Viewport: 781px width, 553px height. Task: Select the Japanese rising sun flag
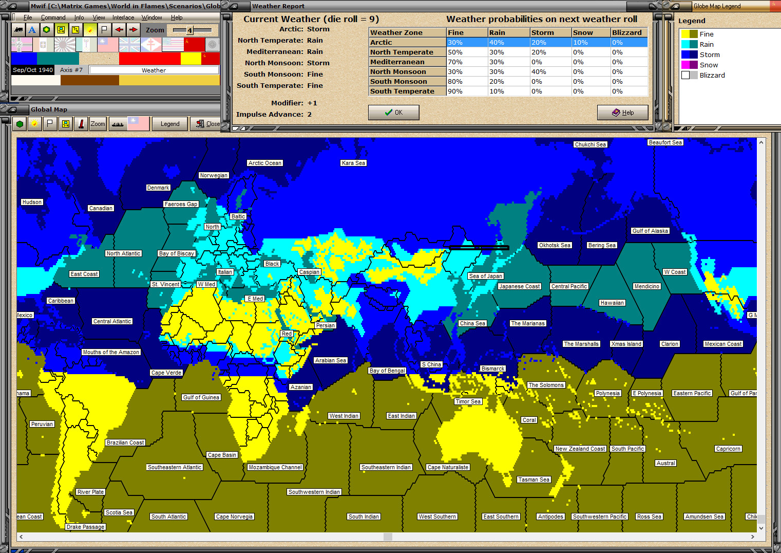65,45
